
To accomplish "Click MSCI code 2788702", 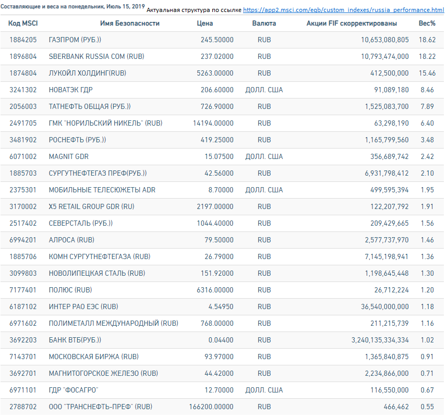I will [23, 407].
